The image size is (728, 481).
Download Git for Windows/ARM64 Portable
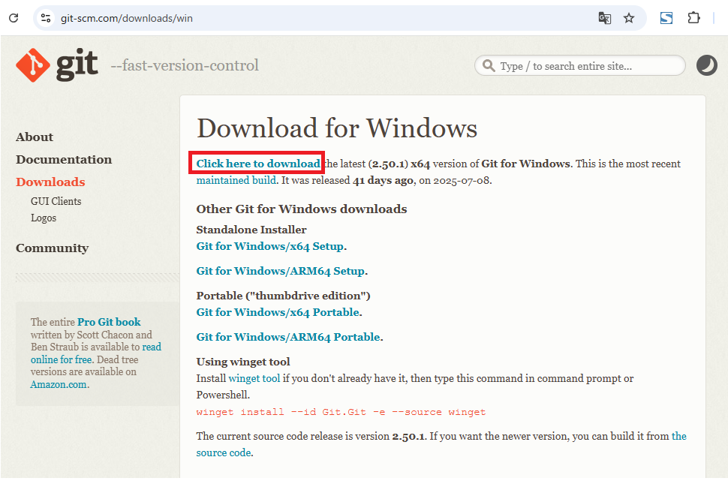tap(288, 337)
